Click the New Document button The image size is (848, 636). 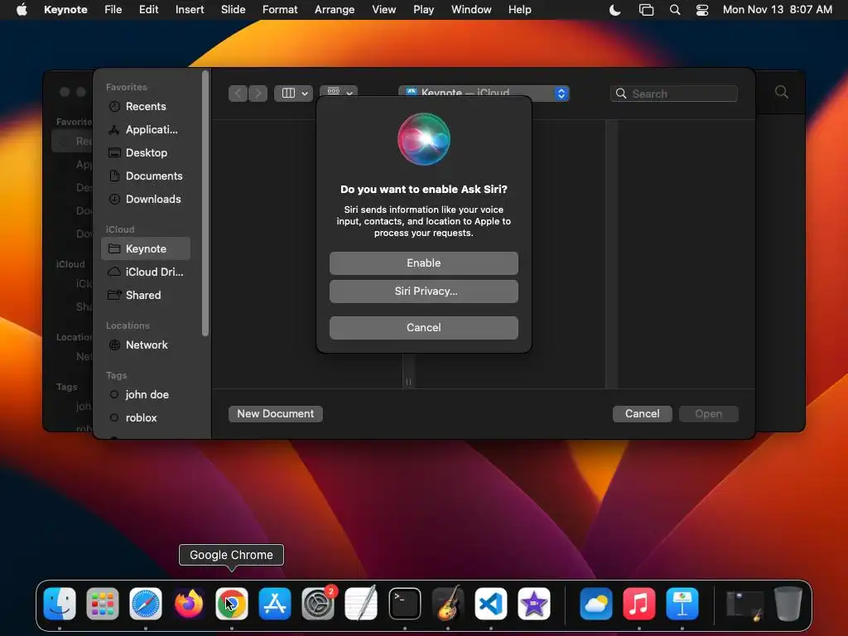(275, 414)
